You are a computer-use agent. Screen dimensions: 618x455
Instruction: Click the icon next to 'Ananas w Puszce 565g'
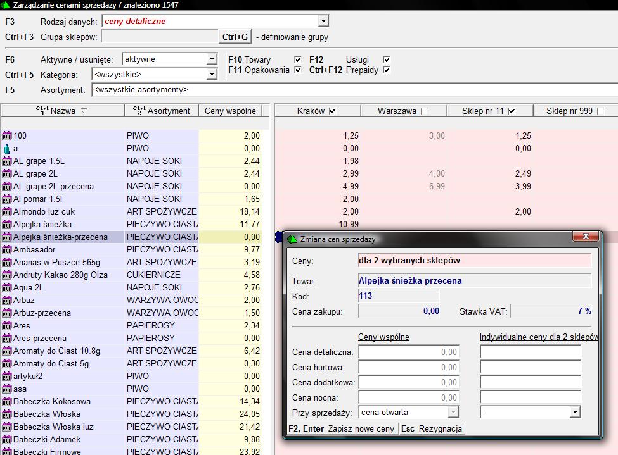pyautogui.click(x=7, y=262)
